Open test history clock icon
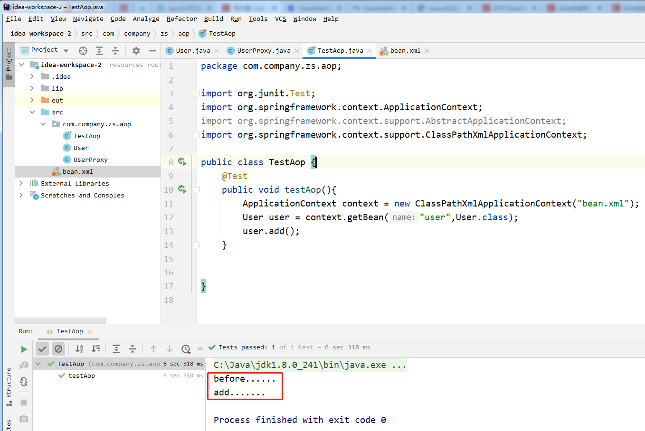Image resolution: width=645 pixels, height=431 pixels. (186, 349)
